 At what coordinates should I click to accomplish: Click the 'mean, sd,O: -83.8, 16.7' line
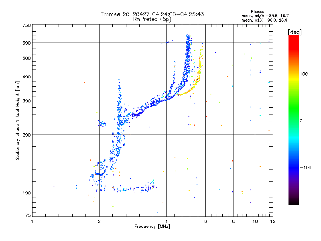click(265, 16)
